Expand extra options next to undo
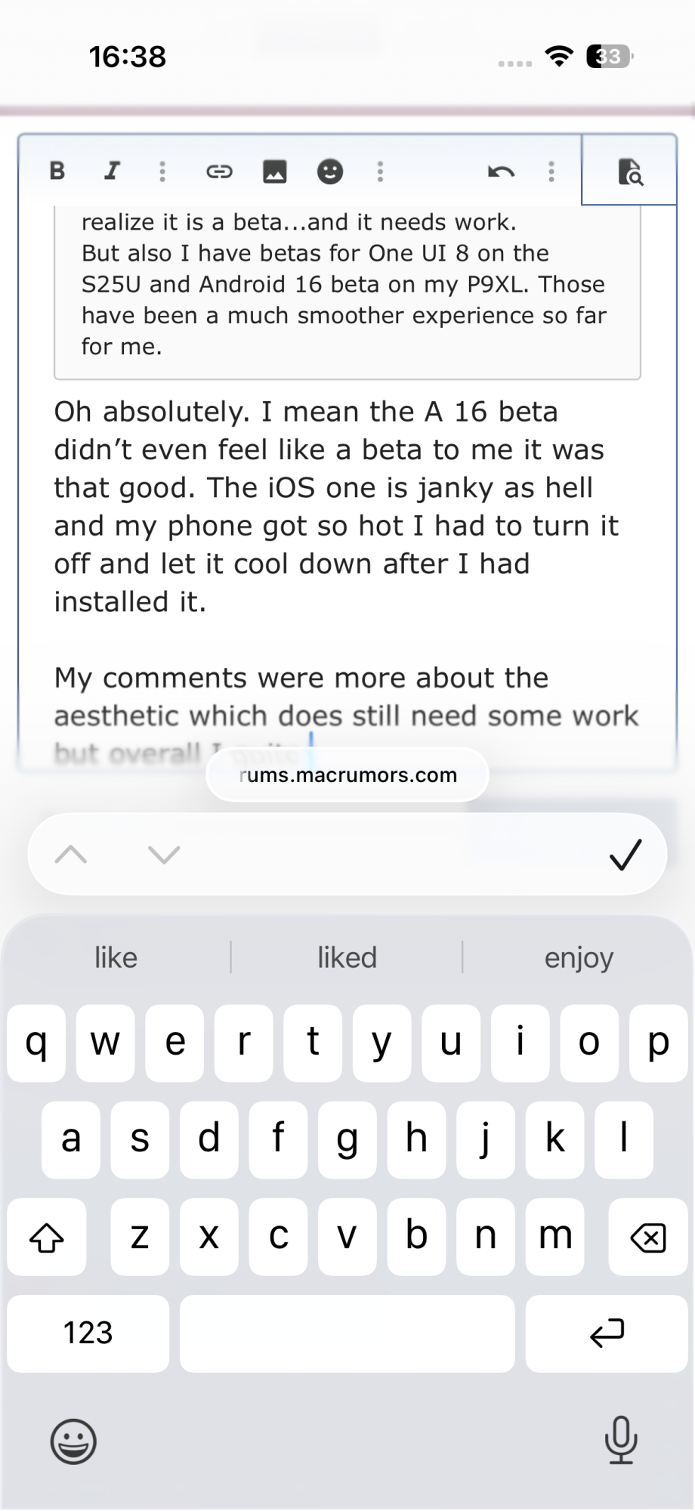 tap(551, 171)
